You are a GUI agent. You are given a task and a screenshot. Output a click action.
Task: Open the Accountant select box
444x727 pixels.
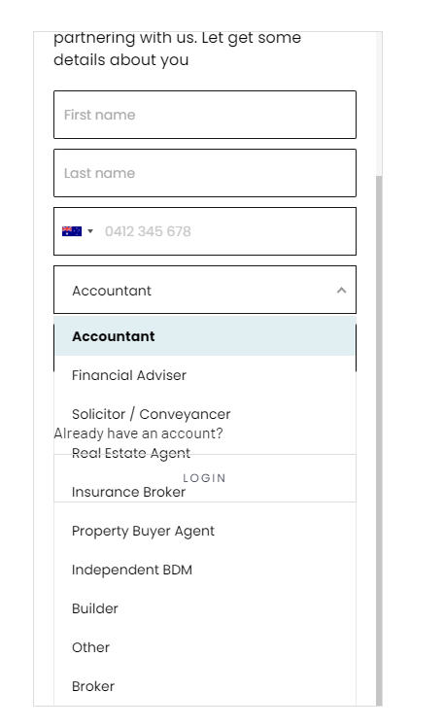(205, 290)
